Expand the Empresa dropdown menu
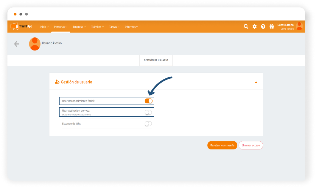This screenshot has width=316, height=188. click(79, 27)
